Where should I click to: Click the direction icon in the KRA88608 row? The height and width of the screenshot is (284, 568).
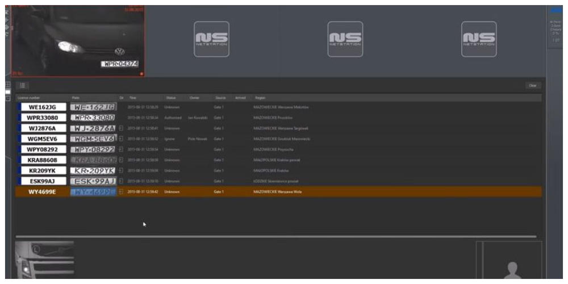click(122, 160)
